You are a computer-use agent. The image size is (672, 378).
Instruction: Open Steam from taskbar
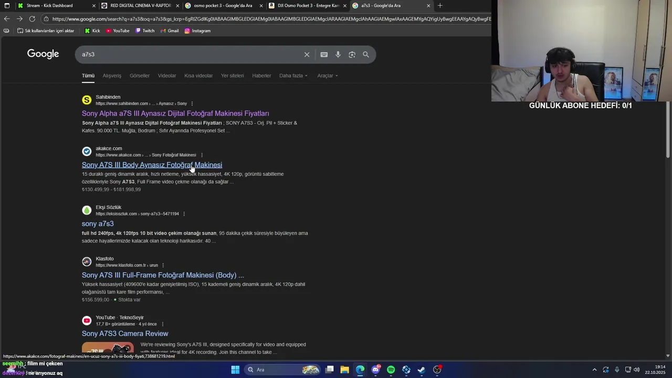[x=421, y=370]
